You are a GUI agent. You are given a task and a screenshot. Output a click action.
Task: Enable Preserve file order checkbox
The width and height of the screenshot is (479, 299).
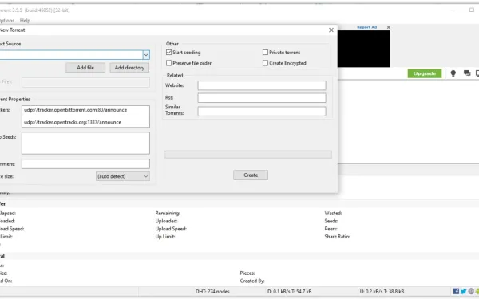168,63
